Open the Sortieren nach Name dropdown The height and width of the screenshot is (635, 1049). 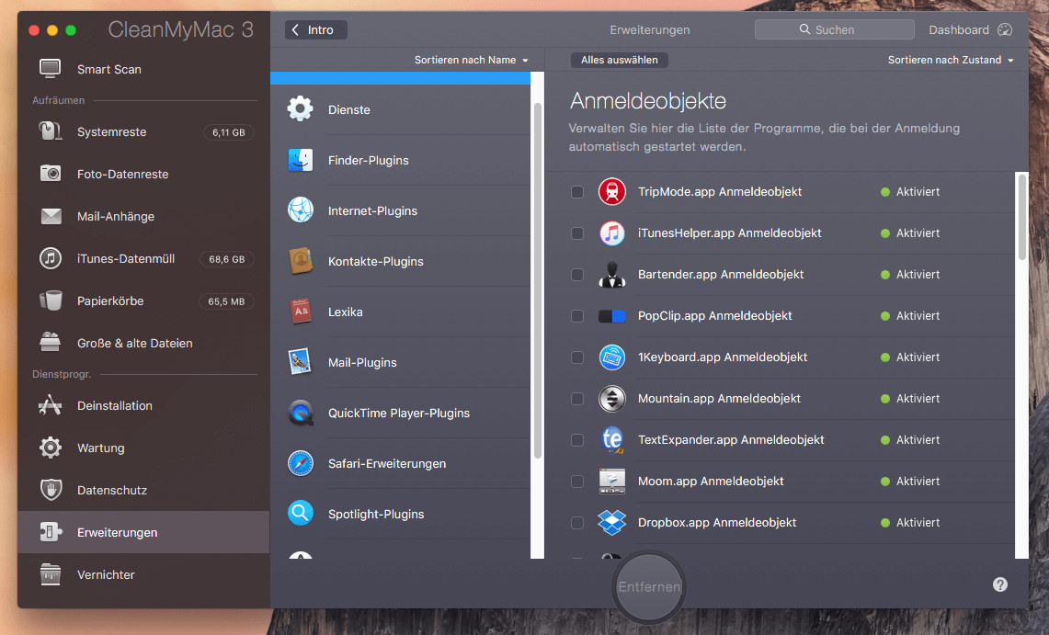(x=471, y=60)
